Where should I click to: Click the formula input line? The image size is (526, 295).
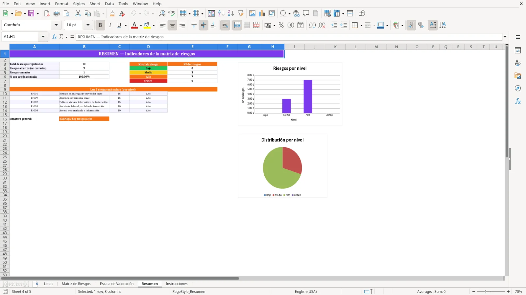[x=289, y=37]
